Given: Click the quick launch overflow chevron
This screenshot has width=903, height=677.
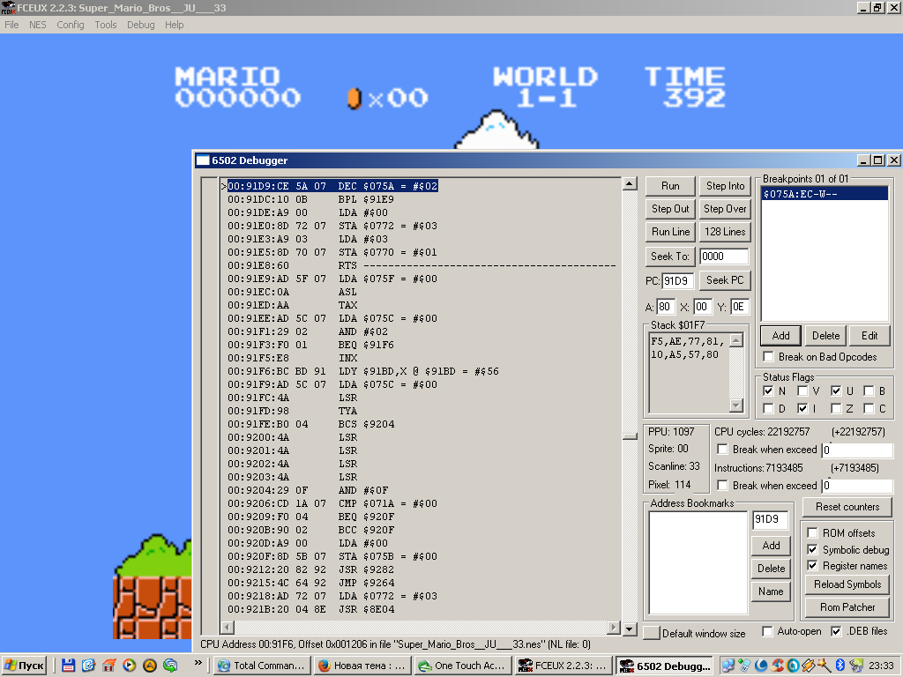Looking at the screenshot, I should click(198, 663).
